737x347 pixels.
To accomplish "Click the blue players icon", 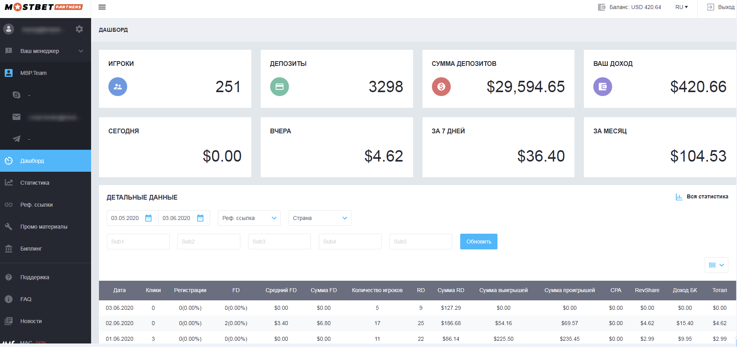I will point(118,87).
